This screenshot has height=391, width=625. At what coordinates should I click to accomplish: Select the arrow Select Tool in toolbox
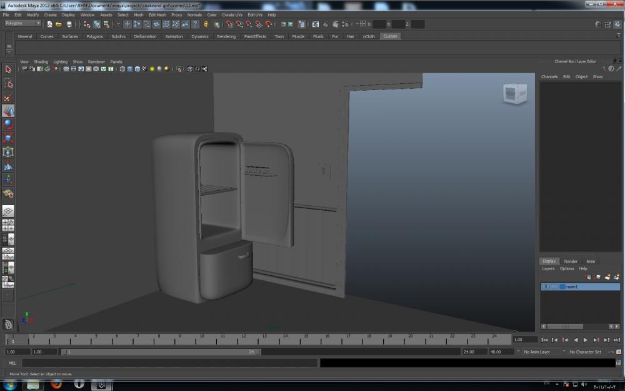8,69
